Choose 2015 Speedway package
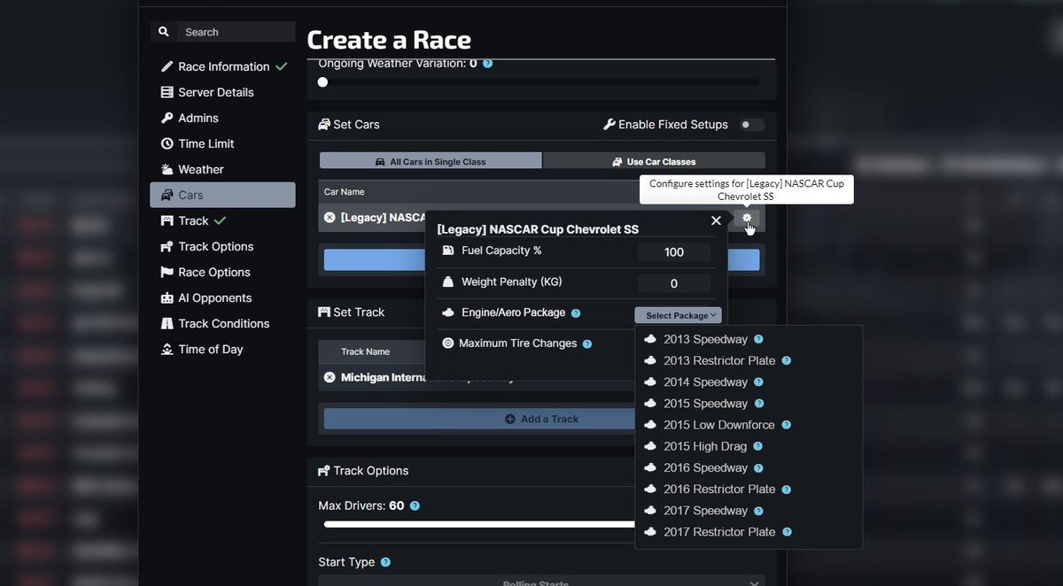 tap(705, 404)
